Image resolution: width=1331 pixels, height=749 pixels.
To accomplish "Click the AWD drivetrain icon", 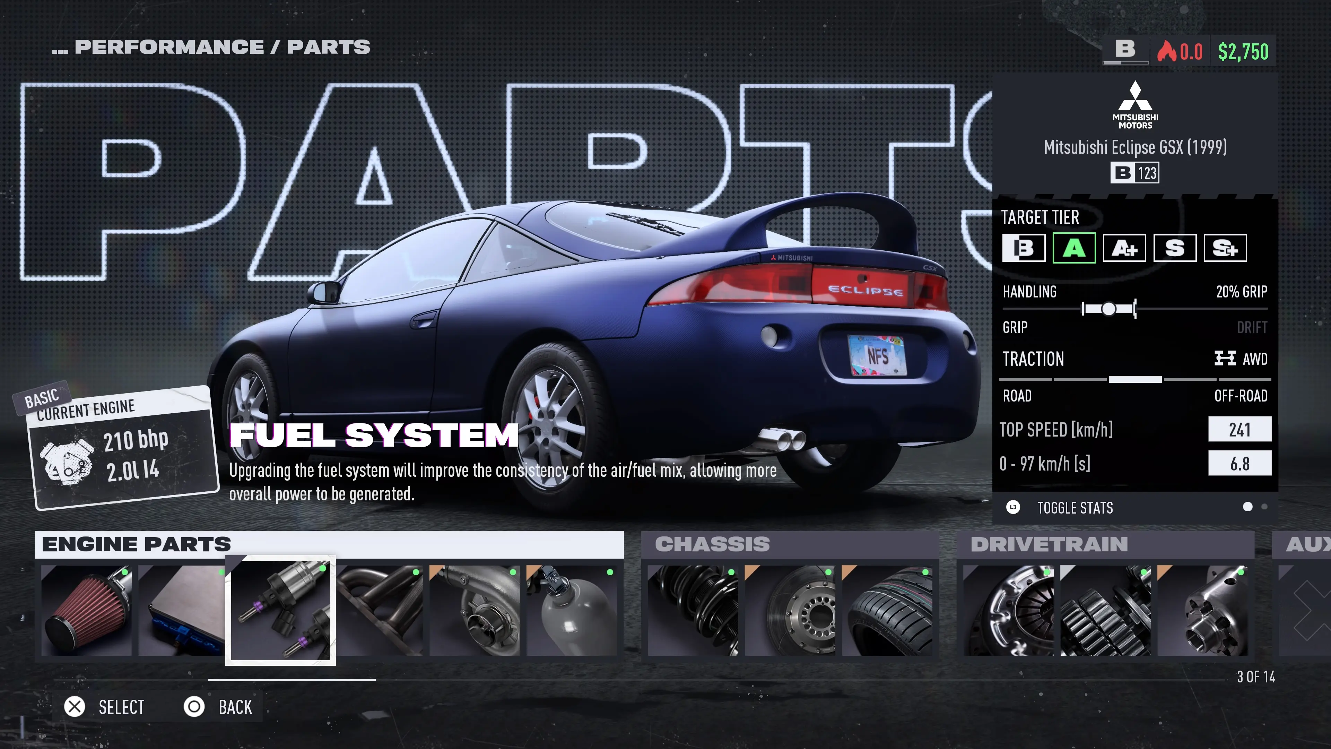I will (x=1225, y=358).
